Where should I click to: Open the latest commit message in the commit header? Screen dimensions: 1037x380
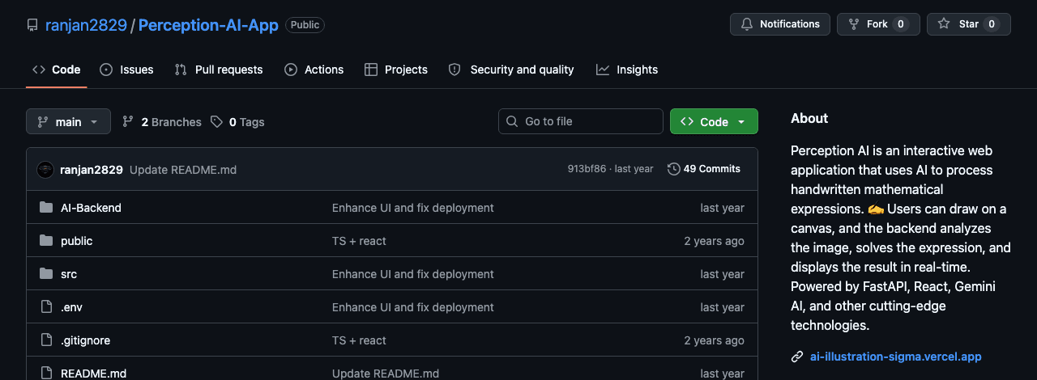pyautogui.click(x=183, y=170)
